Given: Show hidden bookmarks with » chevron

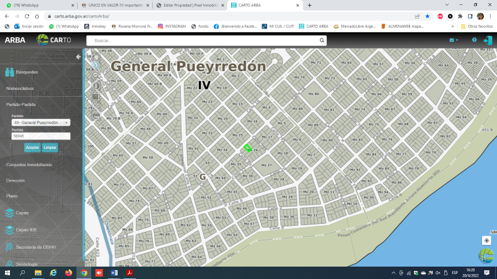Looking at the screenshot, I should point(453,27).
